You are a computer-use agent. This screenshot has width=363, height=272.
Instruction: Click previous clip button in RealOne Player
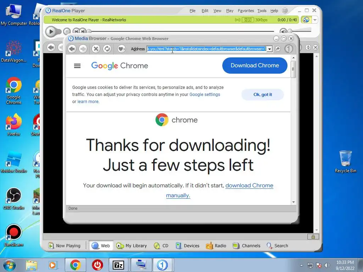tap(76, 31)
